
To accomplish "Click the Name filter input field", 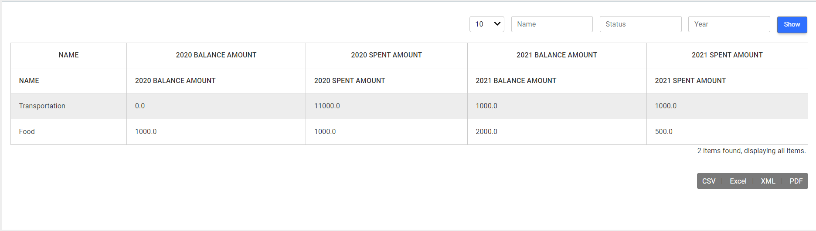I will tap(551, 24).
